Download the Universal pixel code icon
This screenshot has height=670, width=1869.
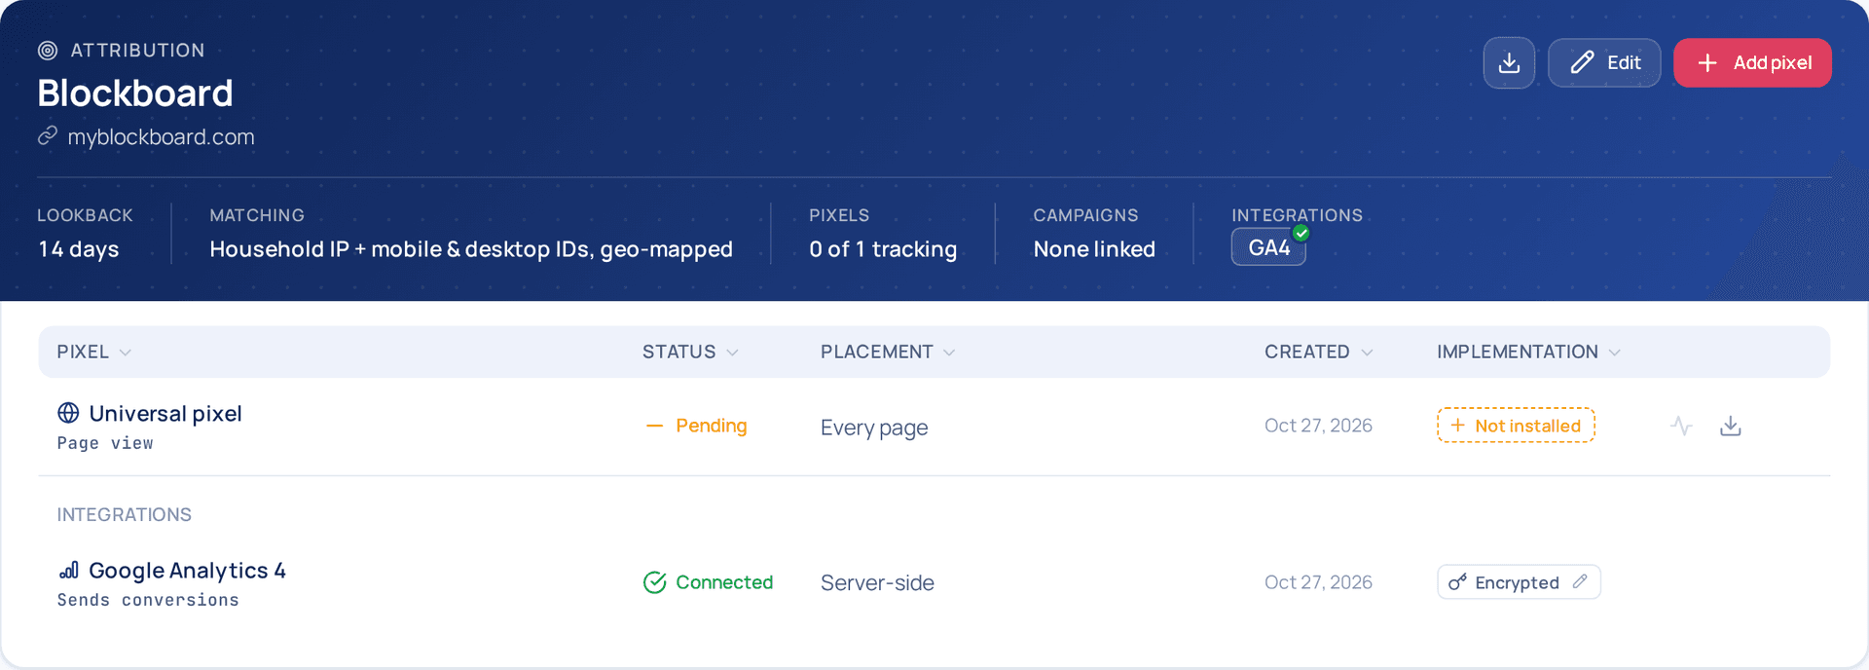[1730, 426]
